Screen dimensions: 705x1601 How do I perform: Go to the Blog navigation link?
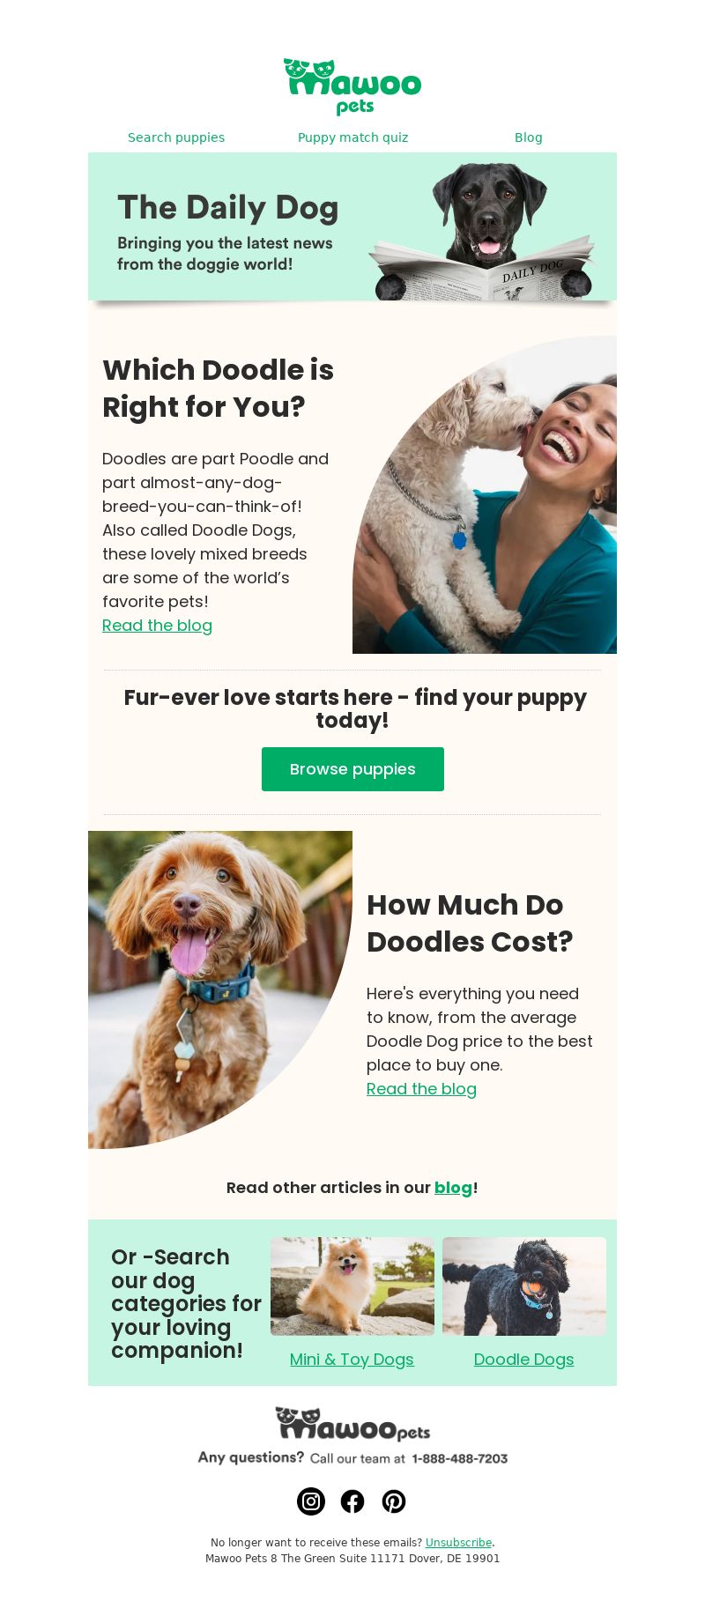[x=529, y=137]
